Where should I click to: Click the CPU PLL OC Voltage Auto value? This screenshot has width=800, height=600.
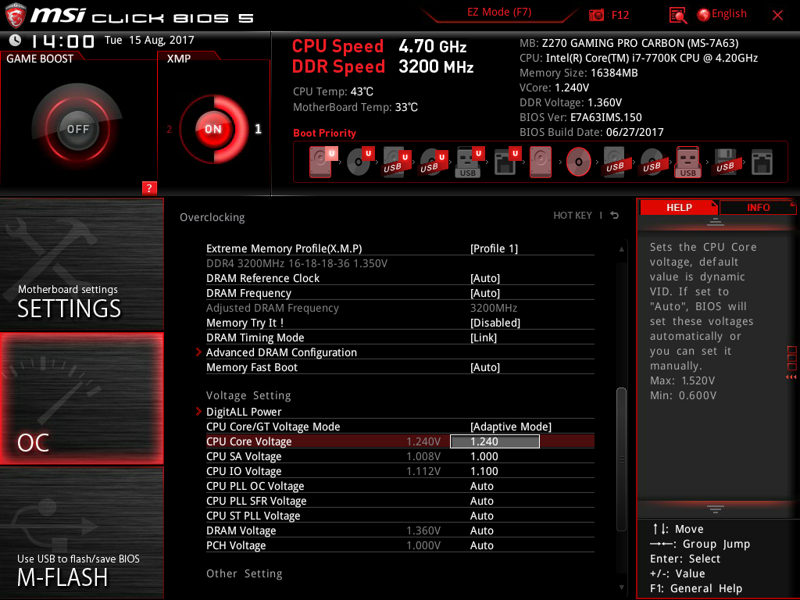tap(481, 486)
